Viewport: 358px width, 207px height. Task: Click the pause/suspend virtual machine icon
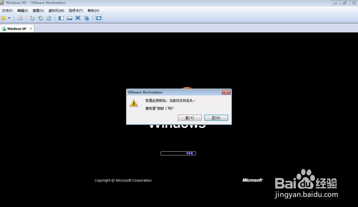(4, 18)
